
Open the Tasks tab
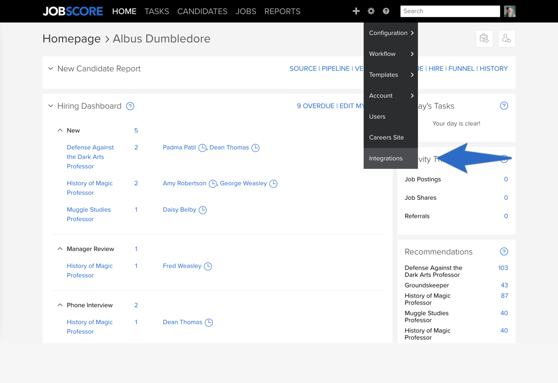click(x=156, y=11)
